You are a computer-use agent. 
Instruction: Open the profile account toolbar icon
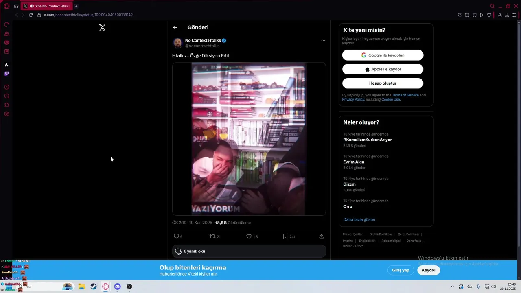pyautogui.click(x=499, y=15)
